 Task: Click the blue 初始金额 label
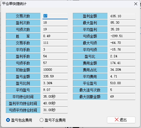(23, 70)
